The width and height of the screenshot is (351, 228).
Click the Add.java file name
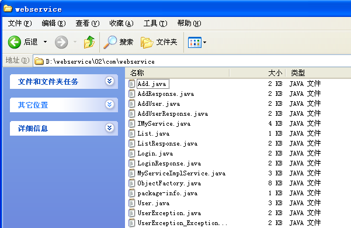click(x=152, y=84)
